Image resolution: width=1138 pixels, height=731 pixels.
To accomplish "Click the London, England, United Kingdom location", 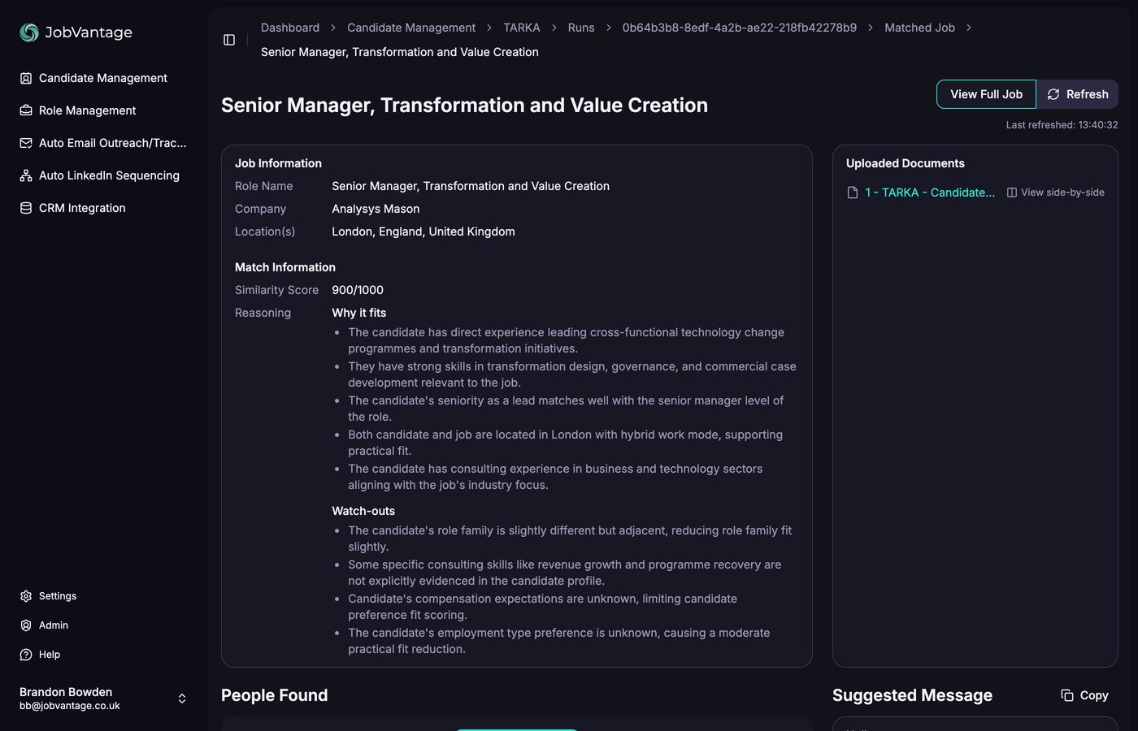I will (x=423, y=231).
